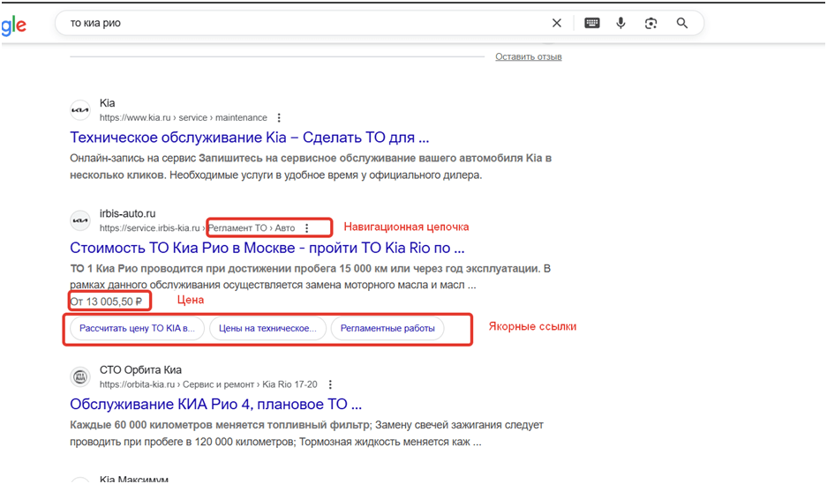The width and height of the screenshot is (827, 484).
Task: Click the Kia favicon of kia.ru result
Action: (x=80, y=110)
